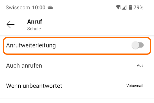Viewport: 154px width, 103px height.
Task: Click empty space between Auch anrufen and Aus
Action: click(x=88, y=66)
